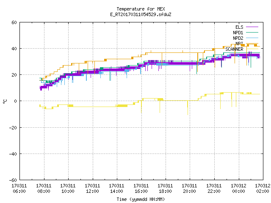Click the green NPD1 legend line sample
Viewport: 271px width, 203px height.
point(252,32)
